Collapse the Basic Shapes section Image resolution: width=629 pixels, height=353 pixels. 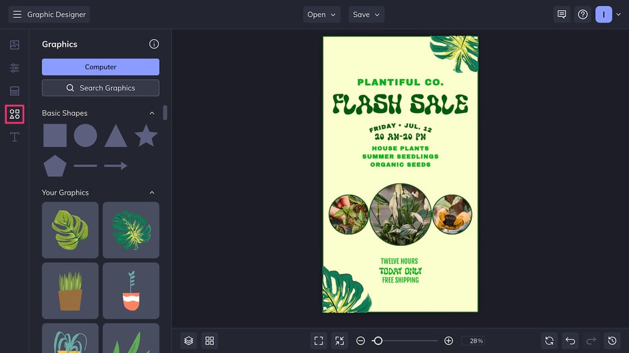click(x=152, y=113)
